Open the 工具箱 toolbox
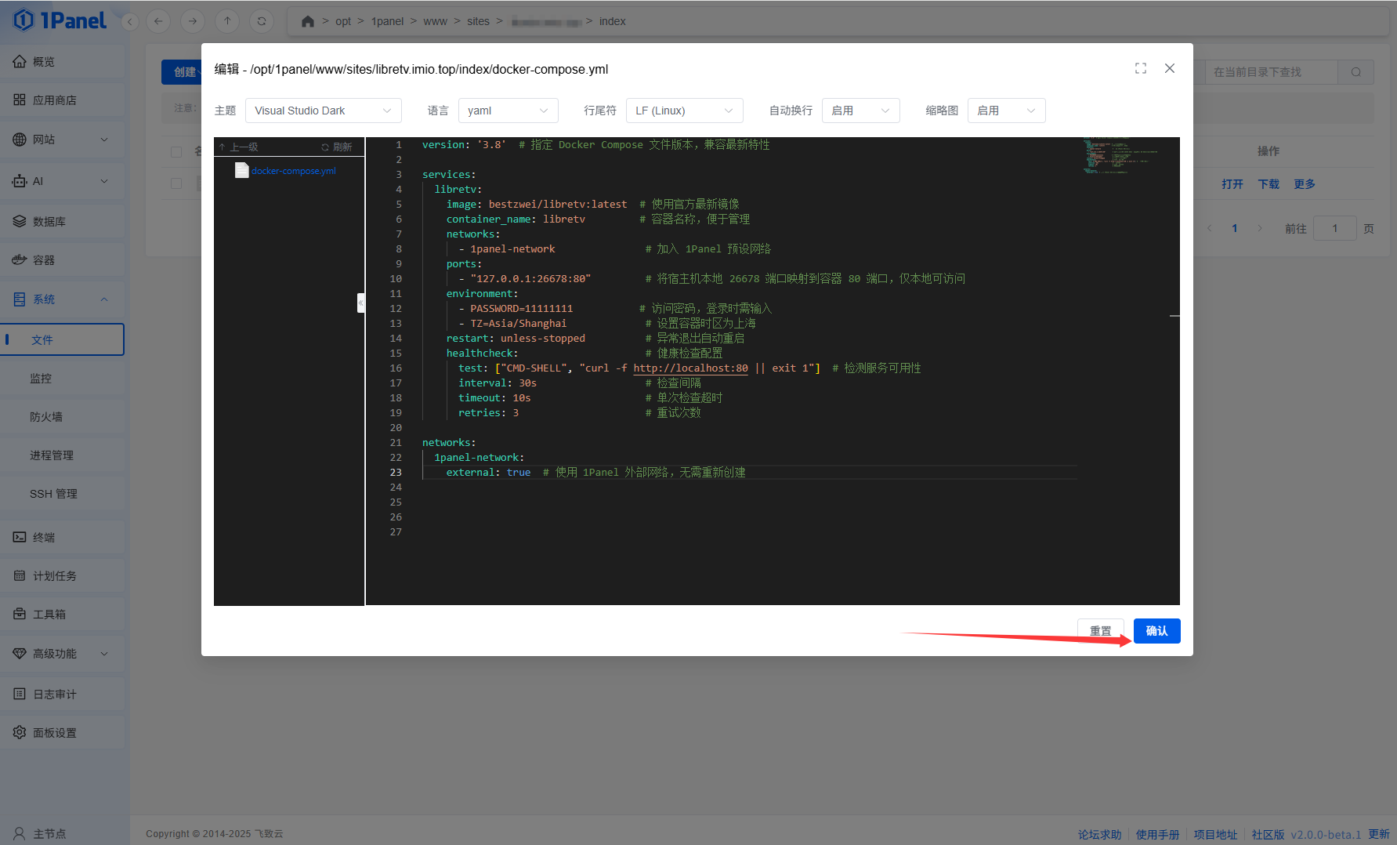The width and height of the screenshot is (1397, 845). (63, 615)
